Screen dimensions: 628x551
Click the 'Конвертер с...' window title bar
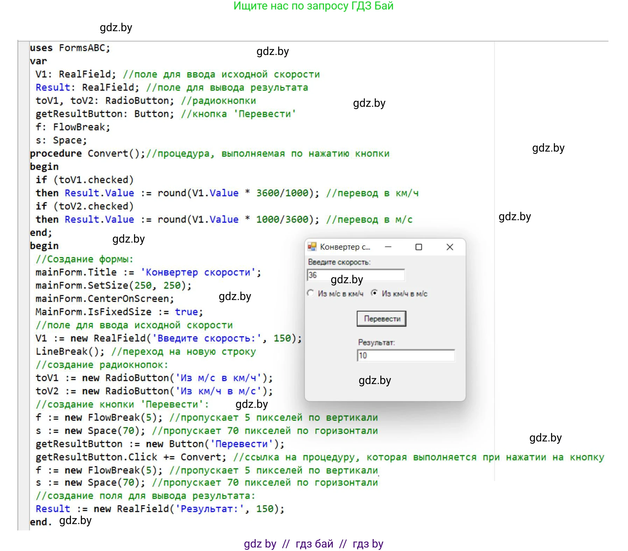pyautogui.click(x=345, y=247)
